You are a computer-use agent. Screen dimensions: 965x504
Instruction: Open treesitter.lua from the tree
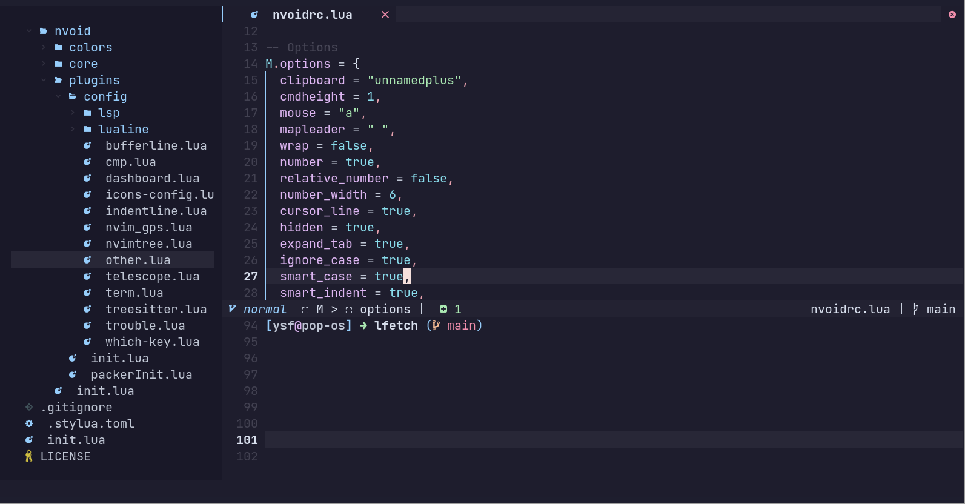click(x=156, y=309)
